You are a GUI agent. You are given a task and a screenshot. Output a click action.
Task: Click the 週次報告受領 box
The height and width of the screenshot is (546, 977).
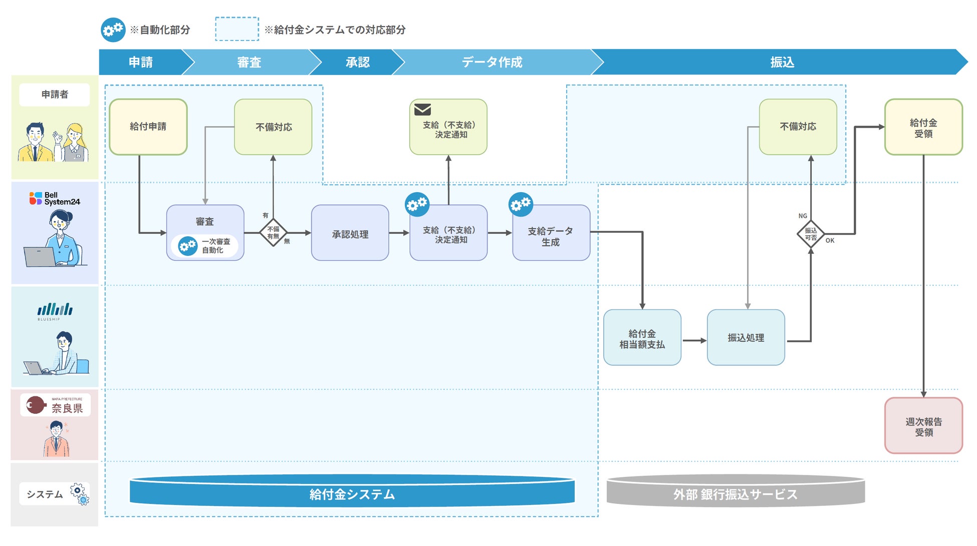923,426
